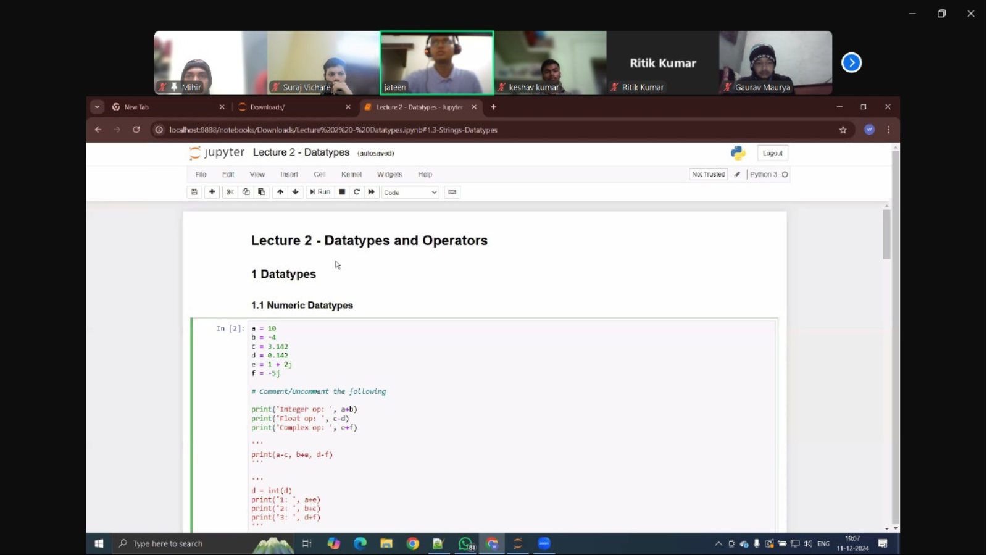Viewport: 987px width, 555px height.
Task: Select Suraj Vichare's video thumbnail
Action: pyautogui.click(x=324, y=62)
